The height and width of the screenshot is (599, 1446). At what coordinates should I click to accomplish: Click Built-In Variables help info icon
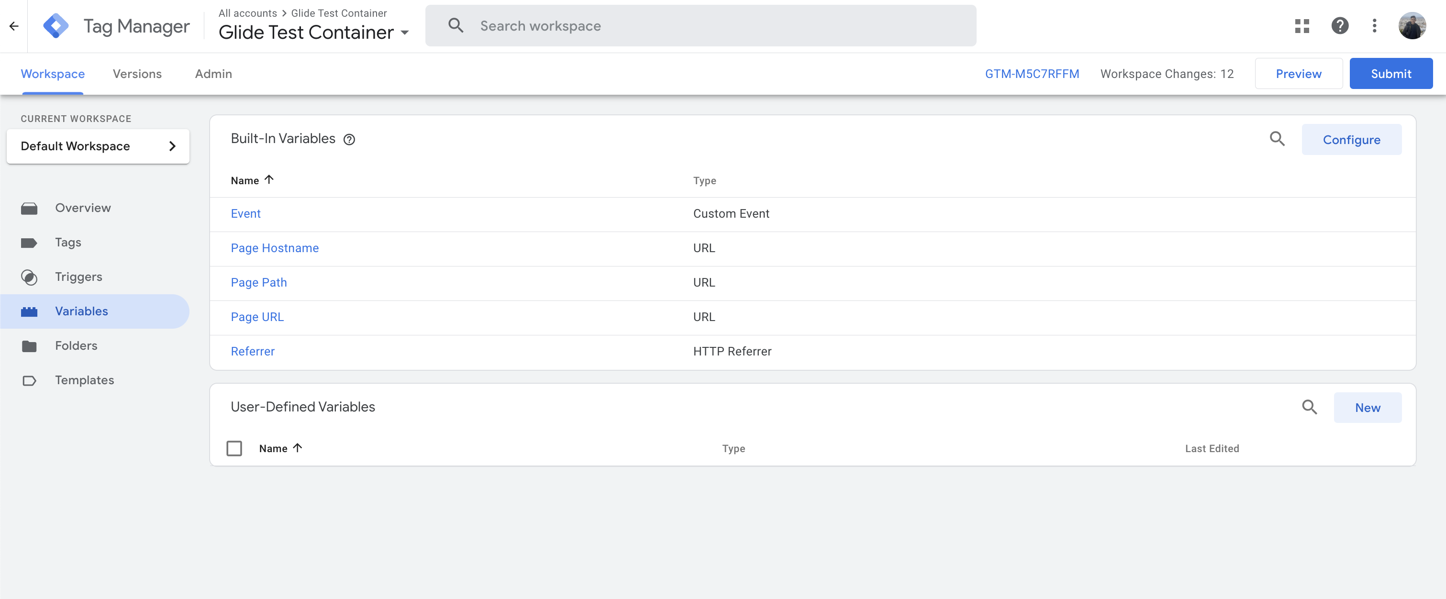349,139
